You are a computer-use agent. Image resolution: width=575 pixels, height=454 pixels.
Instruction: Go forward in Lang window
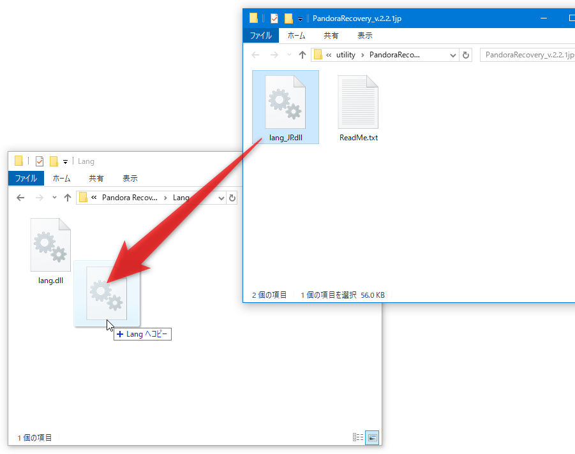(x=39, y=198)
